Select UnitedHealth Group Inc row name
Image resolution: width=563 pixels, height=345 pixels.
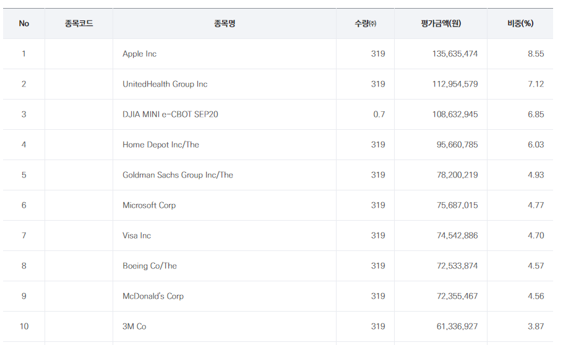click(165, 84)
